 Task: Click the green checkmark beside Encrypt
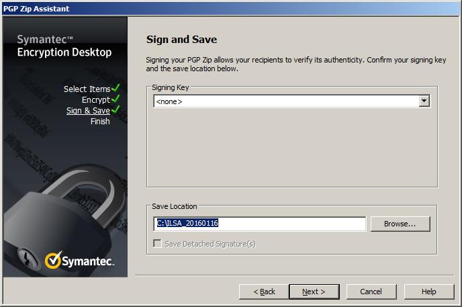pos(115,98)
